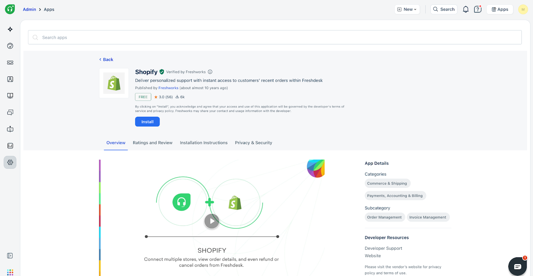Play the Shopify overview video

212,221
